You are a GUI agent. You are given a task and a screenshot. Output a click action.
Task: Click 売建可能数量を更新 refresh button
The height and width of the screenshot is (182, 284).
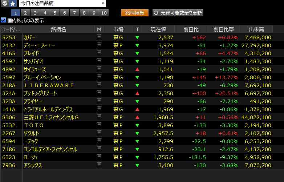[178, 13]
